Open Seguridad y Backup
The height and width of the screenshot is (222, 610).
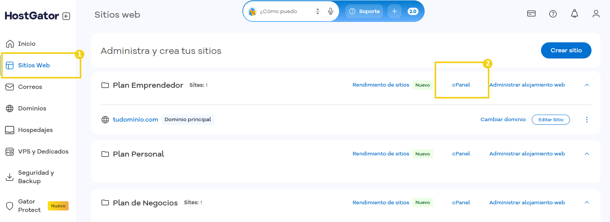(x=36, y=177)
